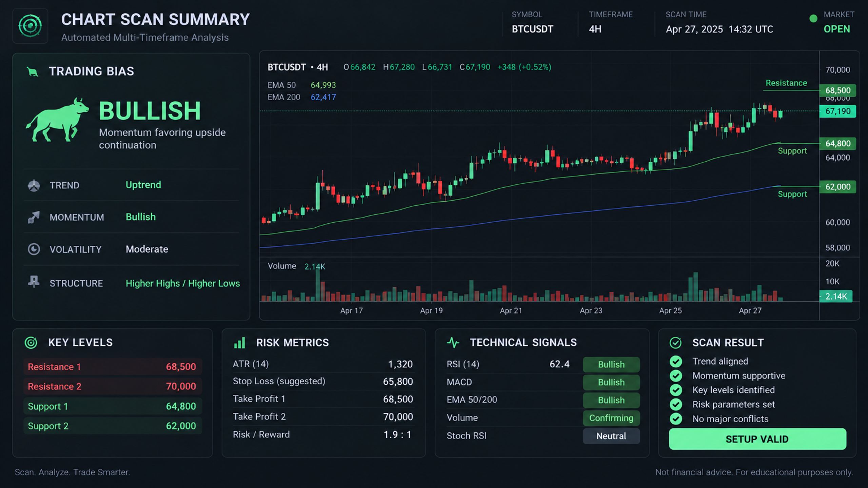
Task: Click the 4H timeframe value in header
Action: [x=595, y=29]
